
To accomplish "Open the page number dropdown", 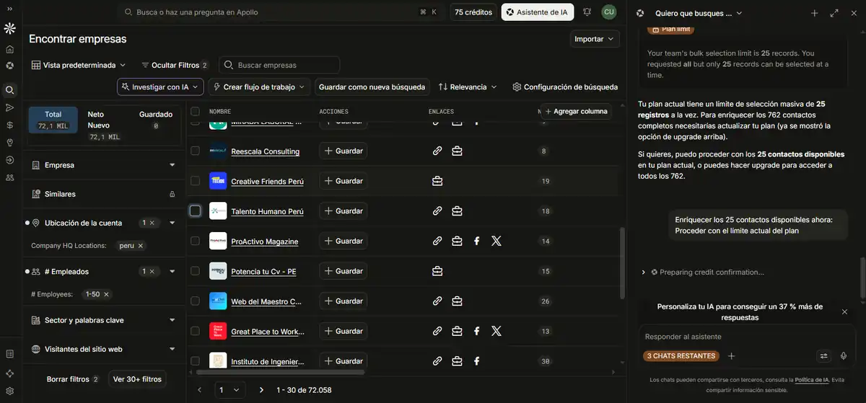I will 229,389.
